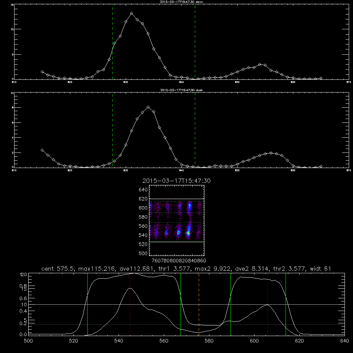Click x-axis label 620 on bottom profile plot
Screen dimensions: 353x353
pyautogui.click(x=299, y=341)
